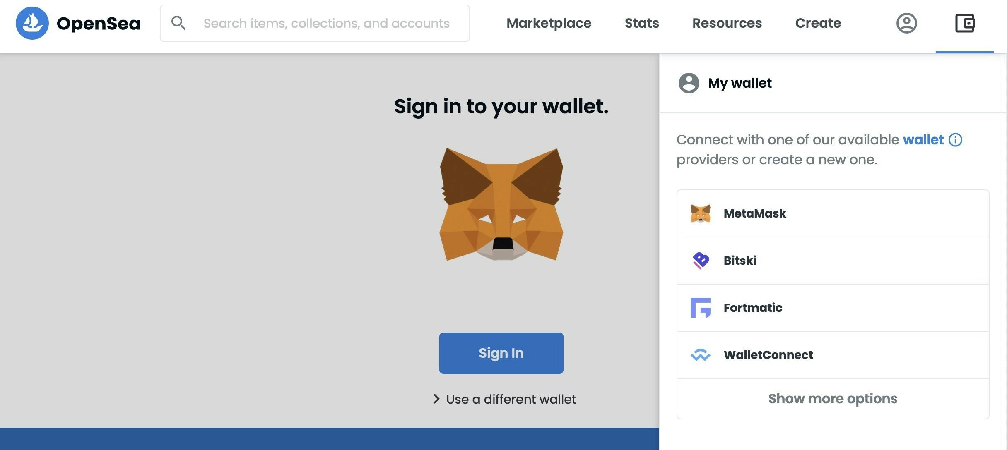Click the My wallet avatar icon
Screen dimensions: 1007x450
coord(689,83)
